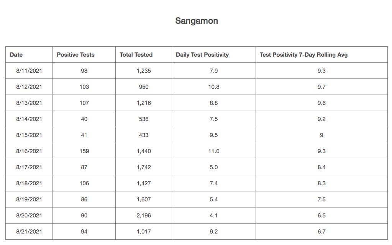Image resolution: width=392 pixels, height=245 pixels.
Task: Select total tested value 1,742
Action: point(144,167)
